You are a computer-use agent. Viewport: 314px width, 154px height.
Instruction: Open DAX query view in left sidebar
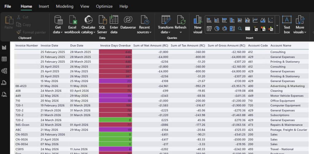4,82
